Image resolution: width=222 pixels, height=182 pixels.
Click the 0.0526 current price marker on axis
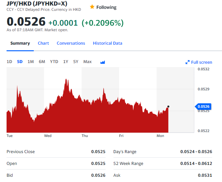click(204, 106)
